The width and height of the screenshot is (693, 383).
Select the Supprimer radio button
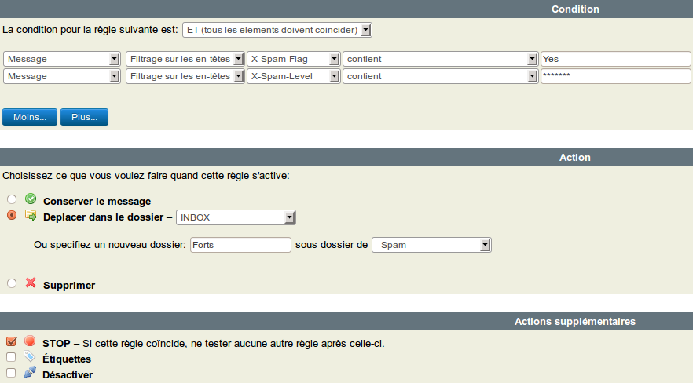coord(12,284)
